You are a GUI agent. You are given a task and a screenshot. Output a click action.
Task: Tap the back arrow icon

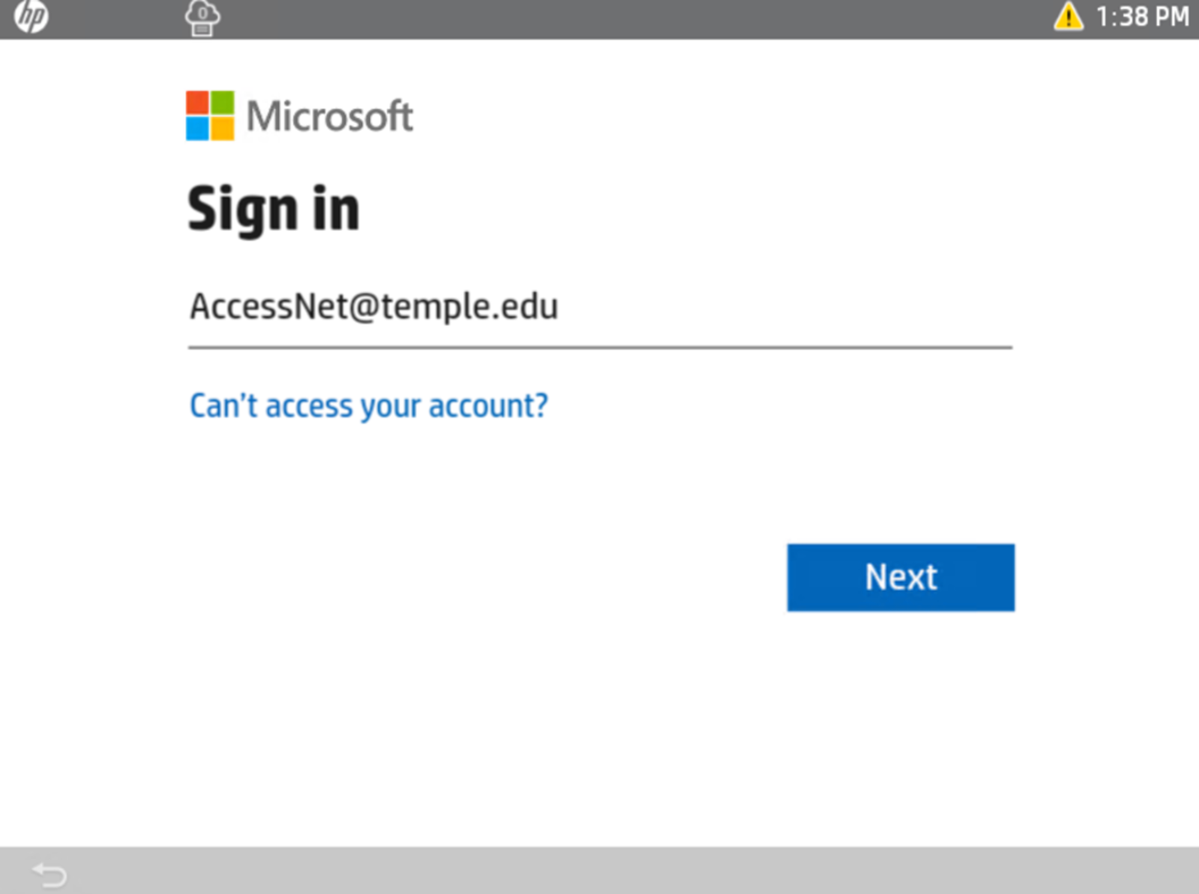pos(49,874)
